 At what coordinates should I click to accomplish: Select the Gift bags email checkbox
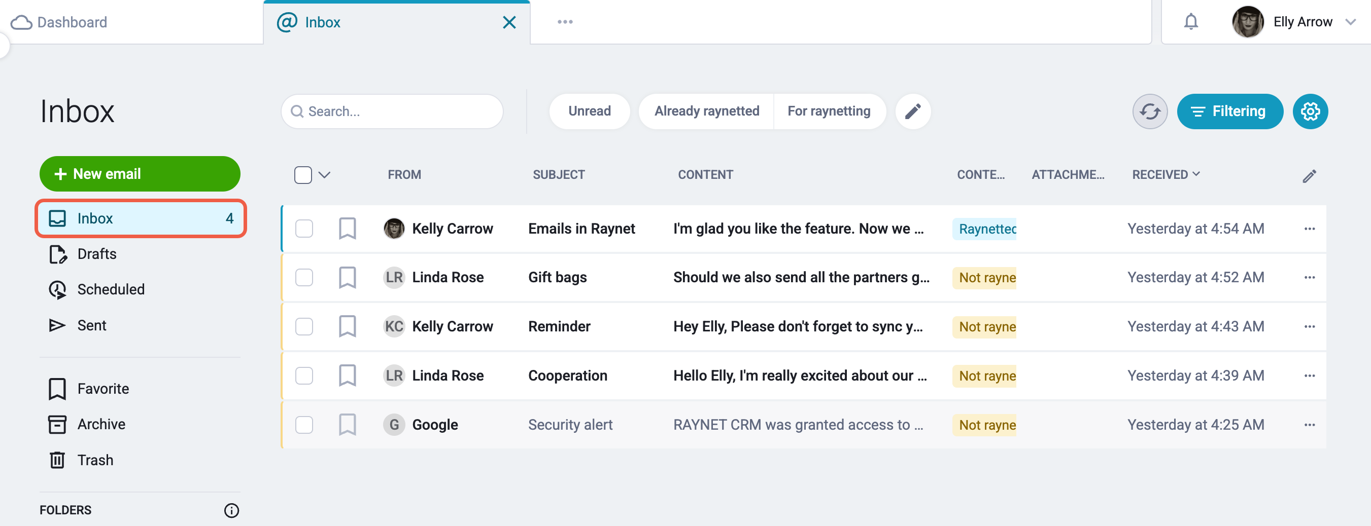point(304,278)
